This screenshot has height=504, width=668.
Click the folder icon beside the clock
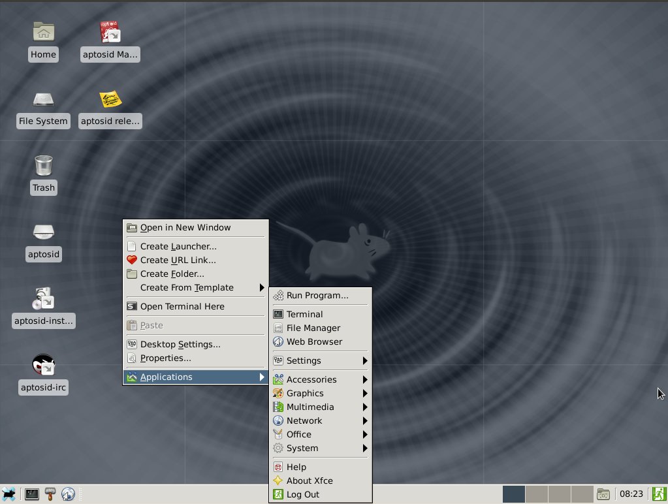[603, 494]
